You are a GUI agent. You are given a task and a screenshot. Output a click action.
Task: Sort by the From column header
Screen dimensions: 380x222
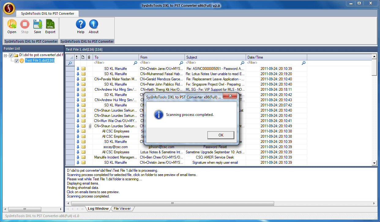(x=162, y=57)
